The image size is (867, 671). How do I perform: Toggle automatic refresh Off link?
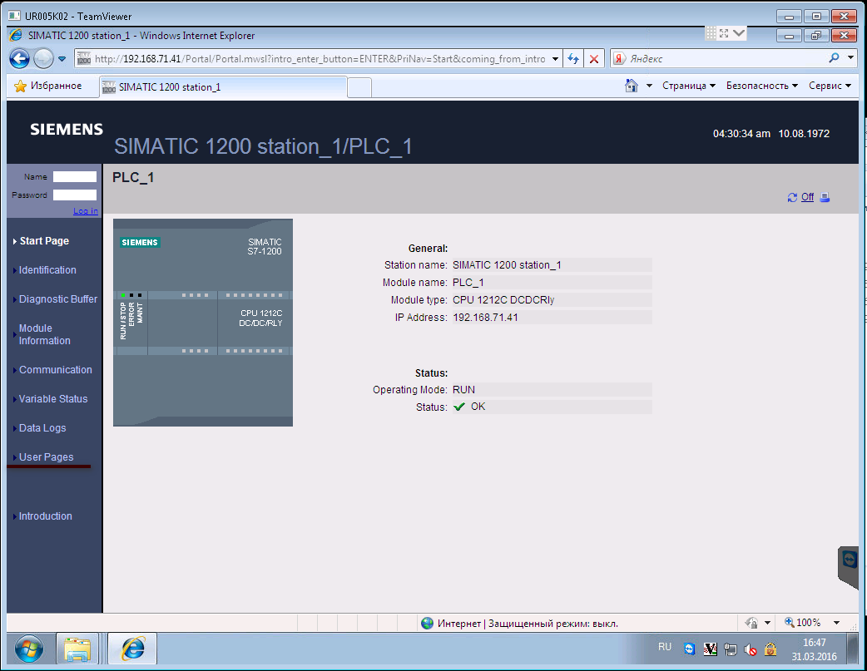(807, 198)
